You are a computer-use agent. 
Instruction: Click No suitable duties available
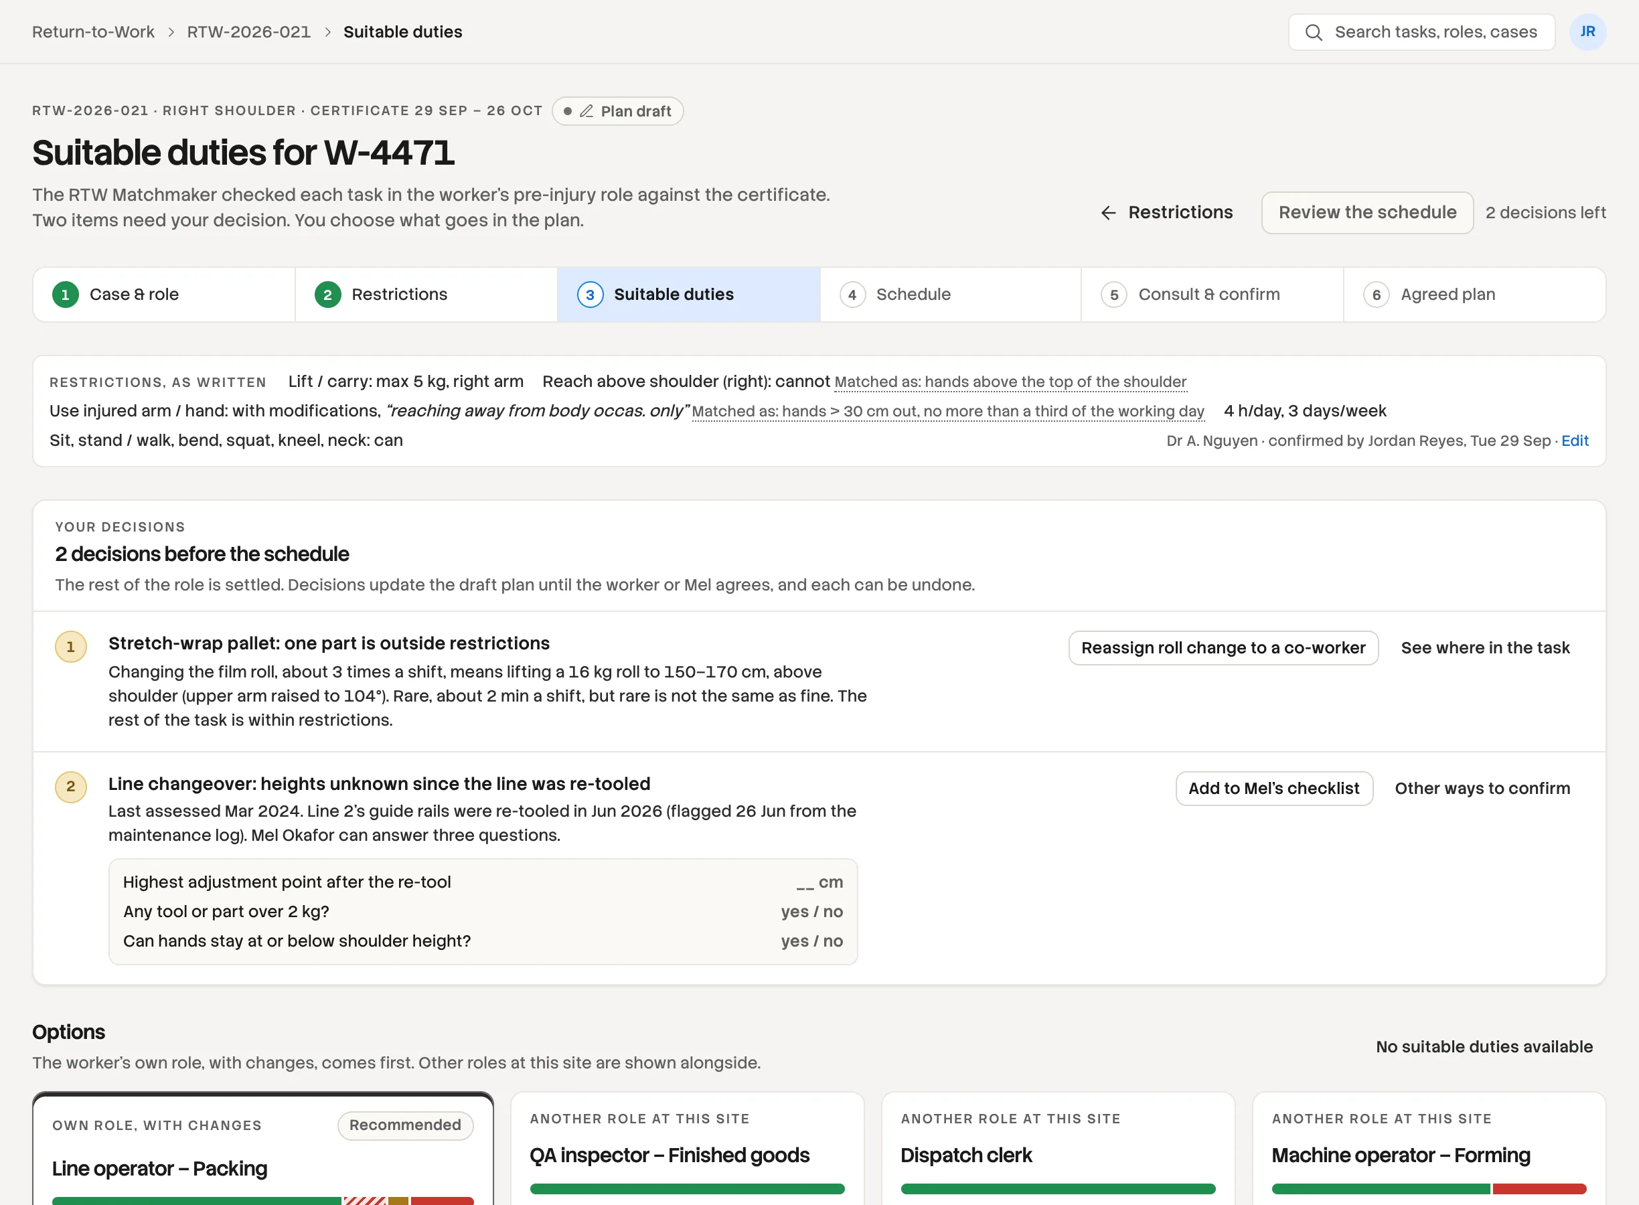coord(1484,1048)
